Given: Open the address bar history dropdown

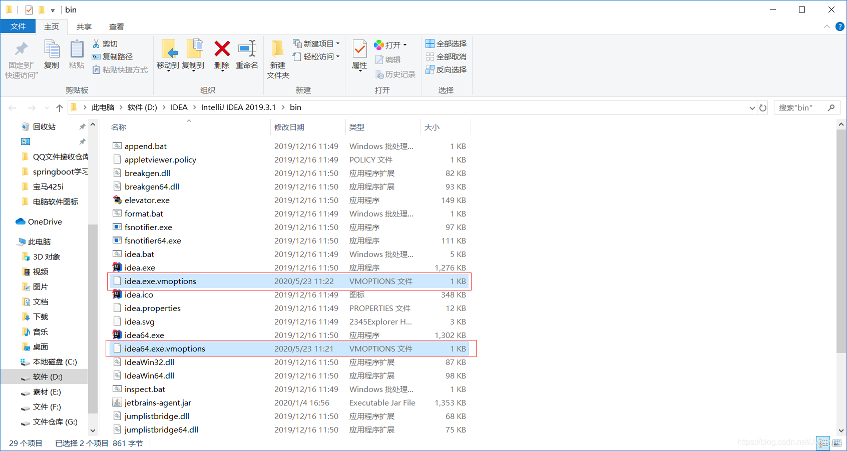Looking at the screenshot, I should [752, 108].
